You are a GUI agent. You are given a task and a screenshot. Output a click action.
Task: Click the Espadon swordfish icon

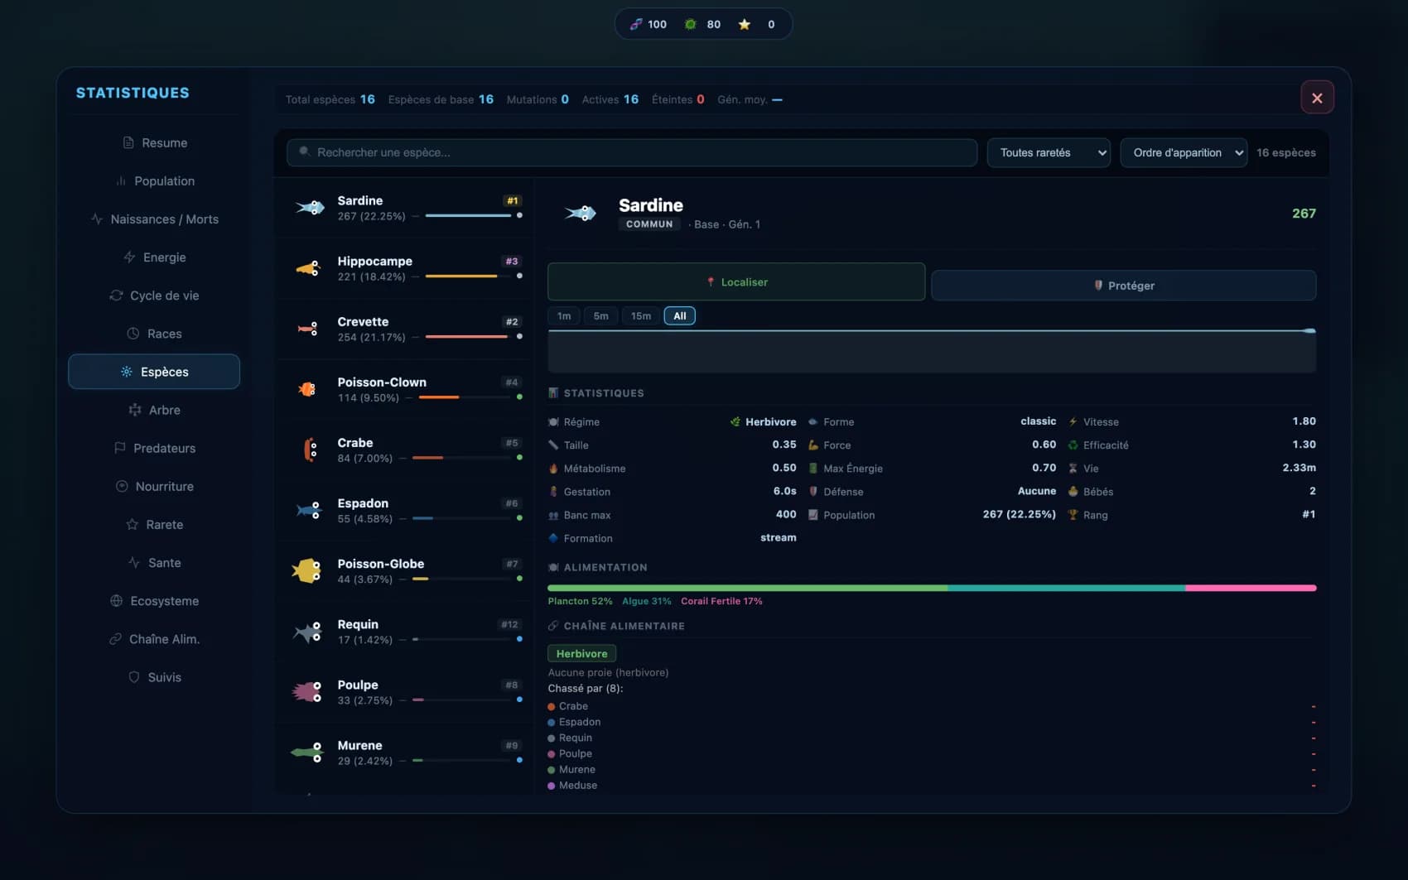pyautogui.click(x=308, y=510)
